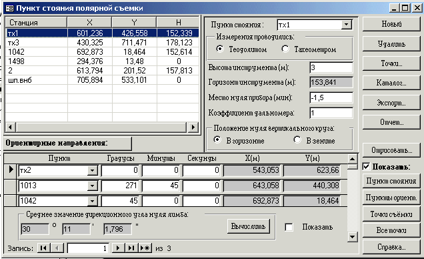Open the 1042 orientation point dropdown

[x=92, y=201]
